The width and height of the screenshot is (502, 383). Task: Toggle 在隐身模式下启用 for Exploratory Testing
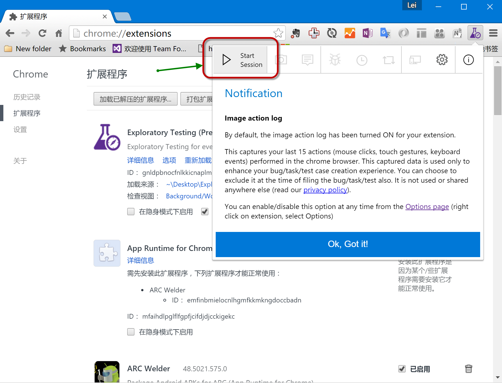click(x=131, y=212)
